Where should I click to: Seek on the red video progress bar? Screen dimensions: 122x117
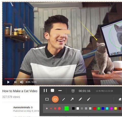pos(9,79)
